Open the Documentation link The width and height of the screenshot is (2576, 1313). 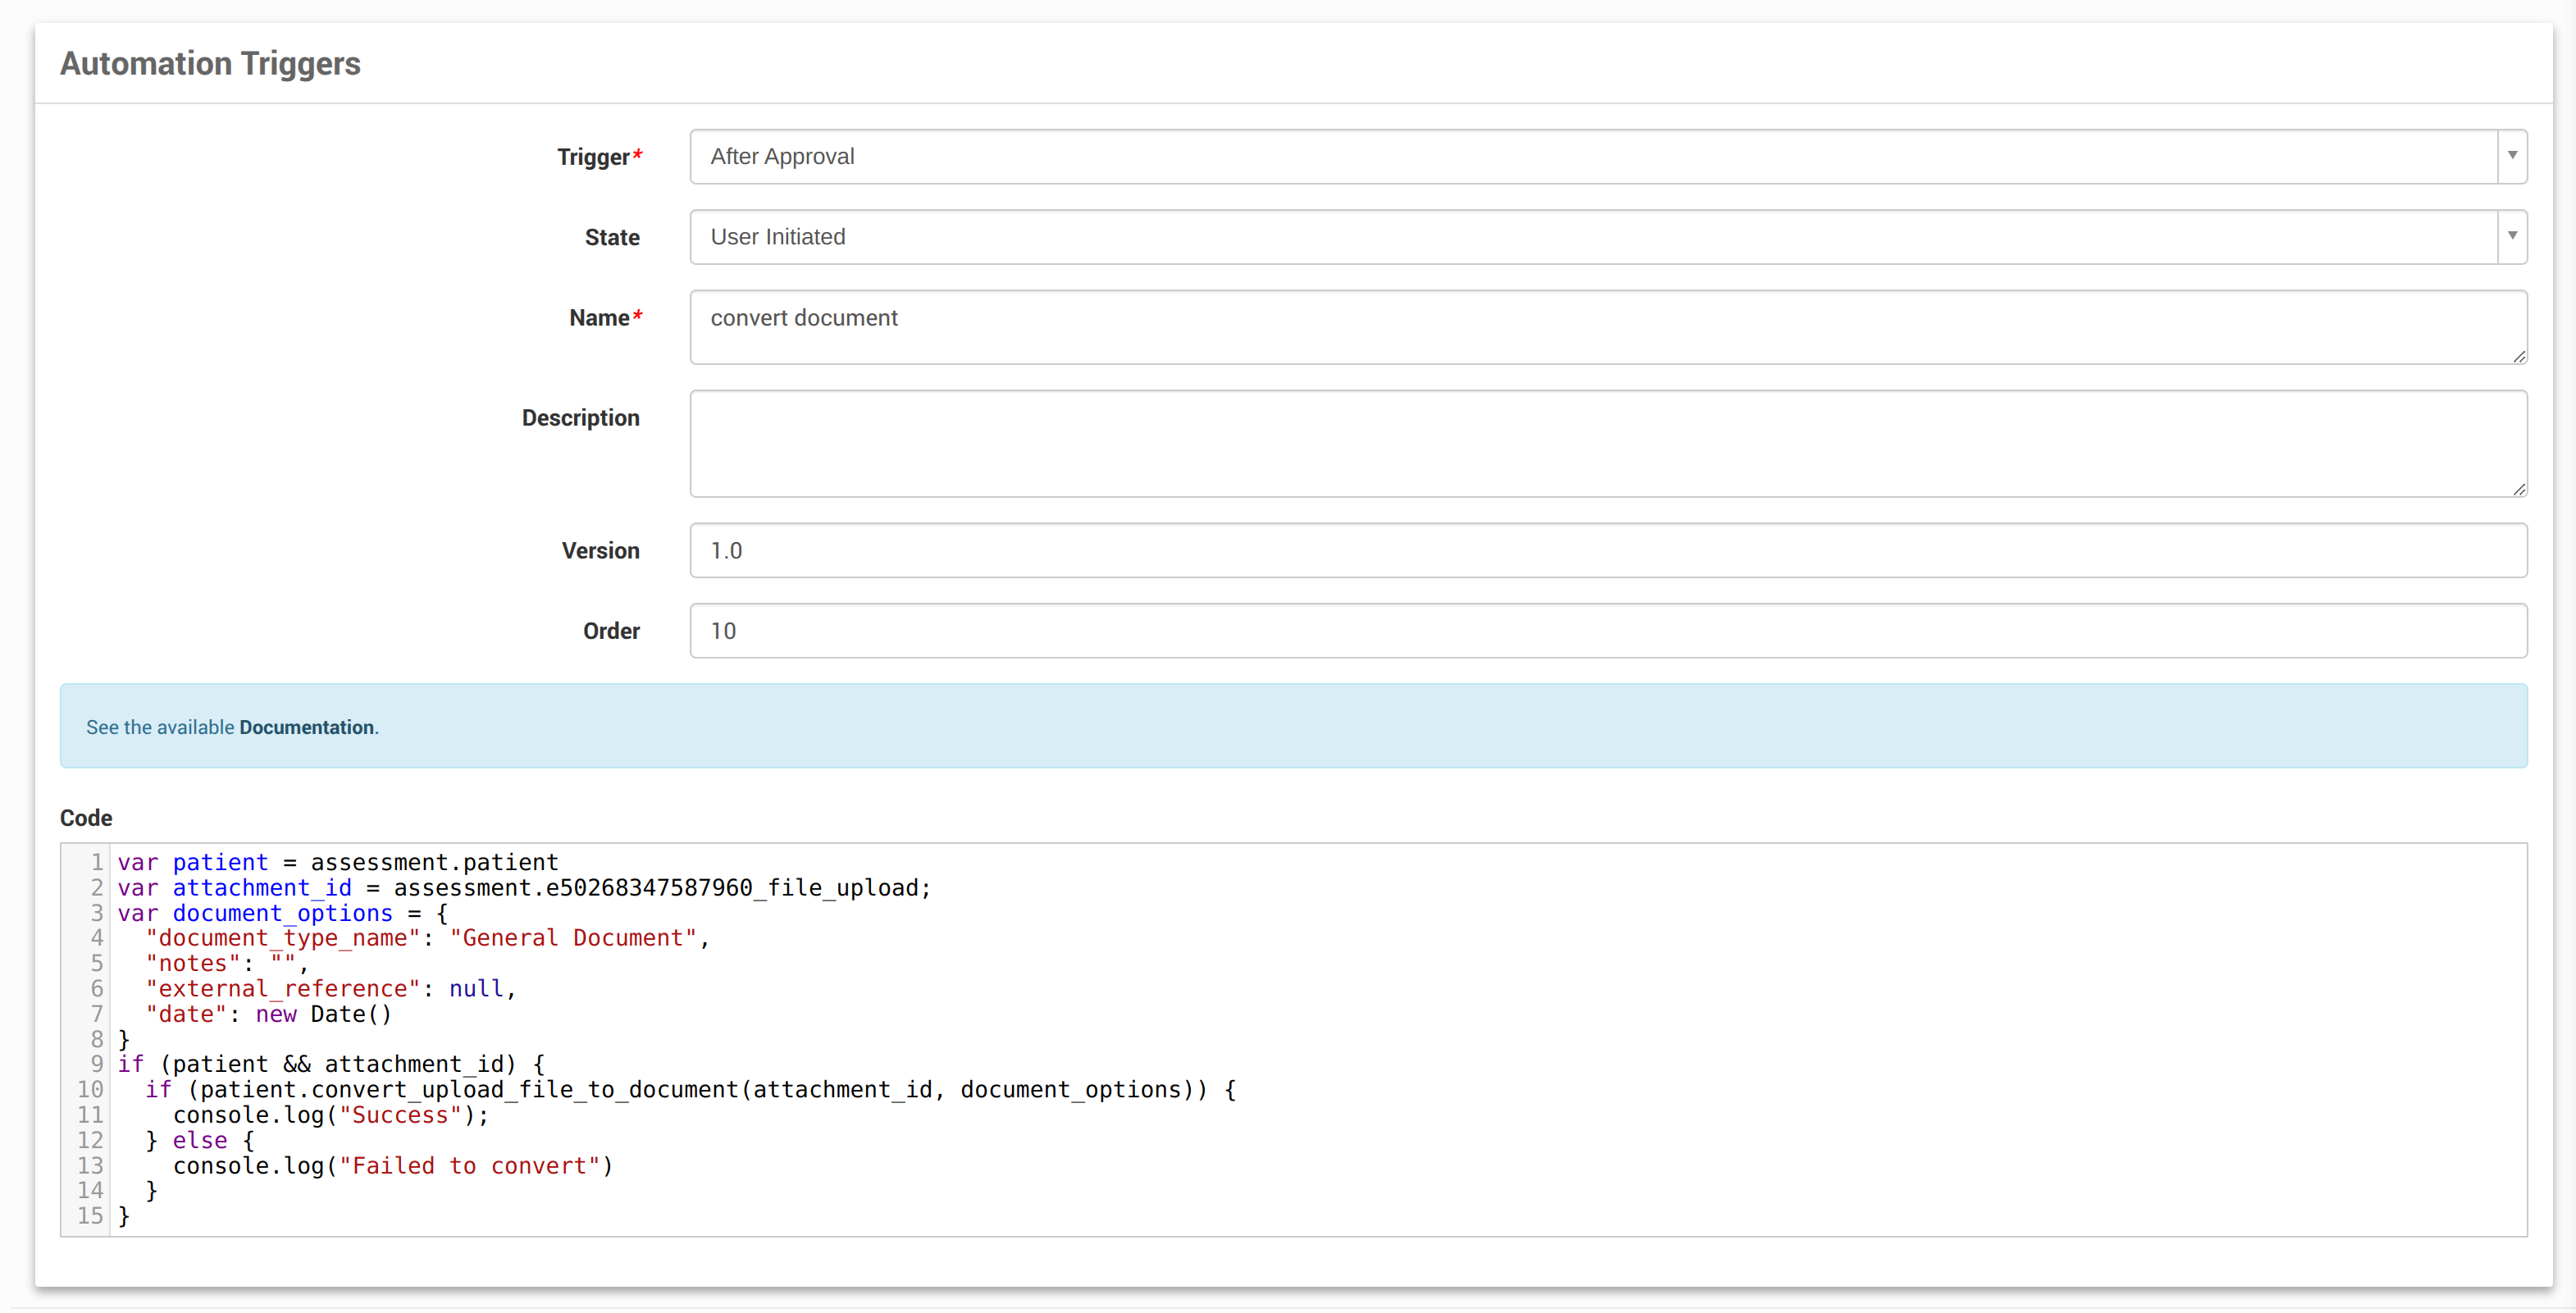306,727
